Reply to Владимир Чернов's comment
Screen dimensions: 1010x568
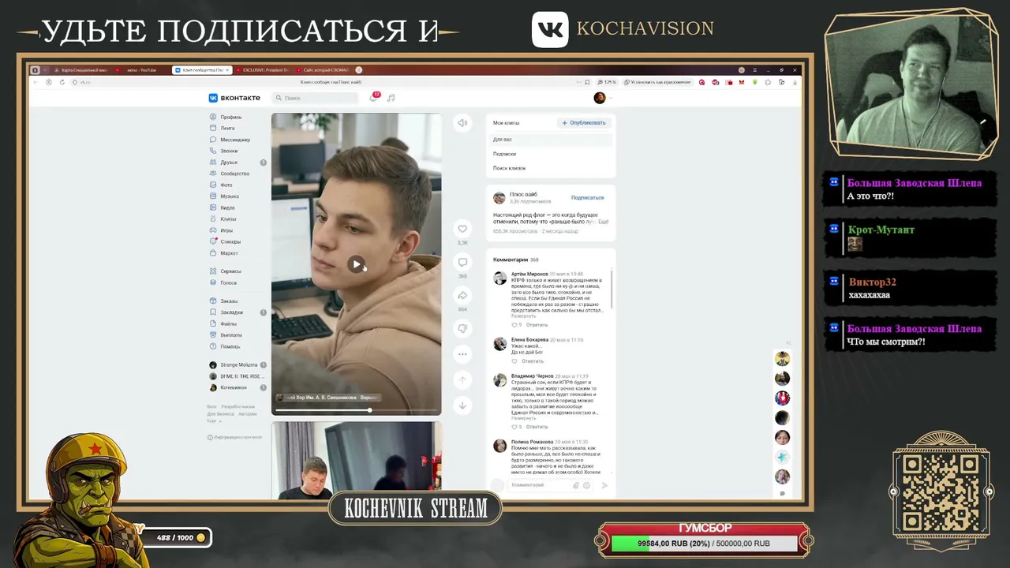pyautogui.click(x=537, y=427)
